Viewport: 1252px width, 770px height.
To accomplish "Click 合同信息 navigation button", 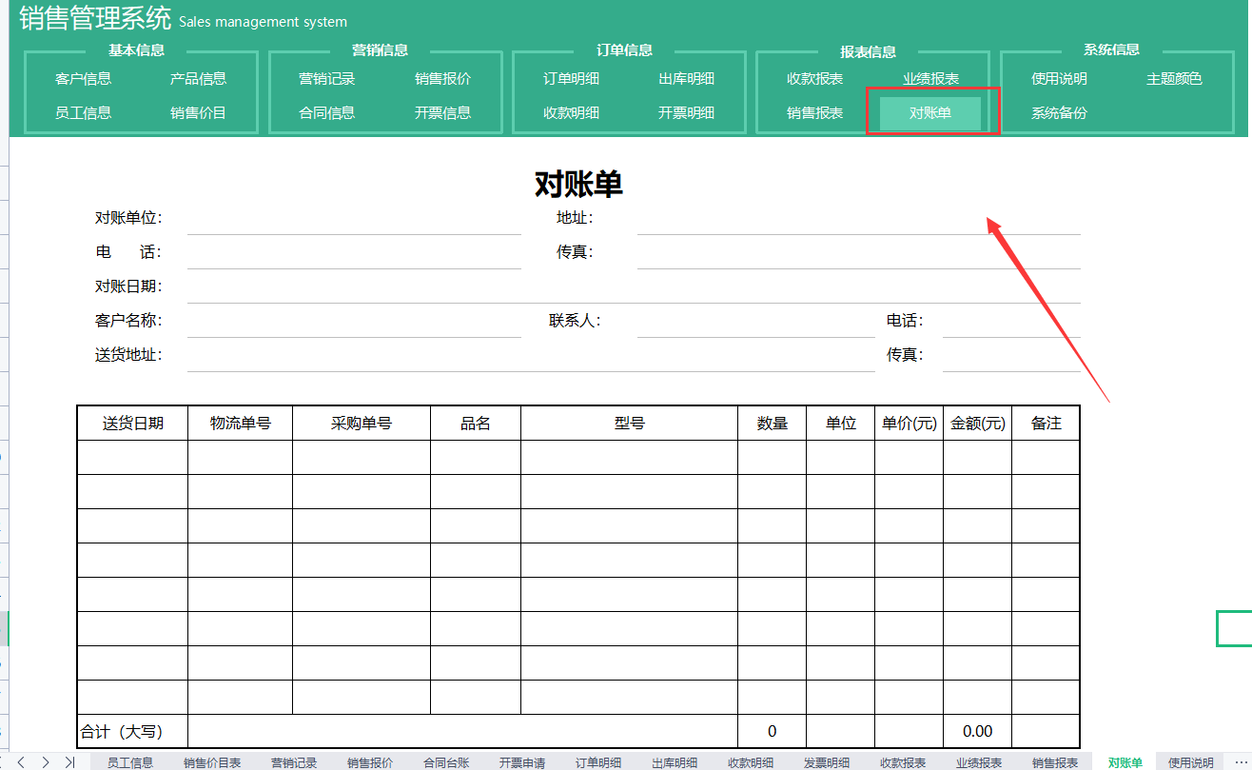I will (x=326, y=112).
